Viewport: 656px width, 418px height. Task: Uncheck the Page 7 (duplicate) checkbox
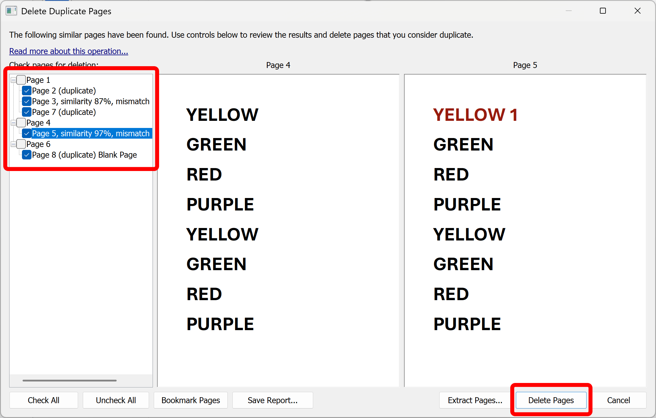[26, 112]
